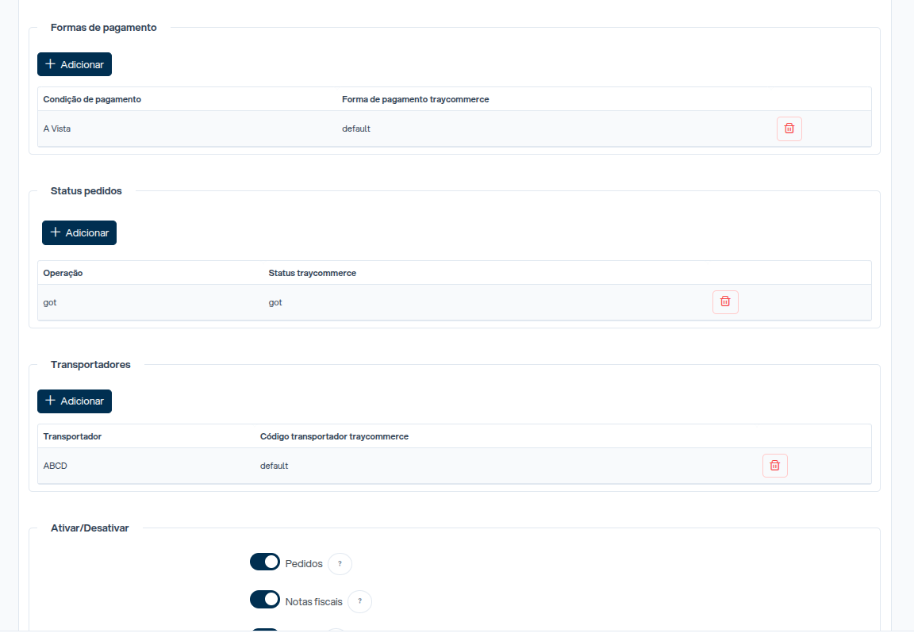Click the 'Ativar/Desativar' section title
The height and width of the screenshot is (637, 914).
pyautogui.click(x=90, y=528)
